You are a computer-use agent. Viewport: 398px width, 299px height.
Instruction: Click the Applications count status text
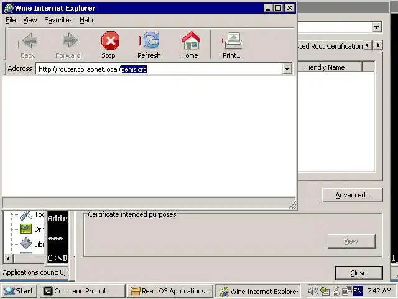click(x=35, y=272)
